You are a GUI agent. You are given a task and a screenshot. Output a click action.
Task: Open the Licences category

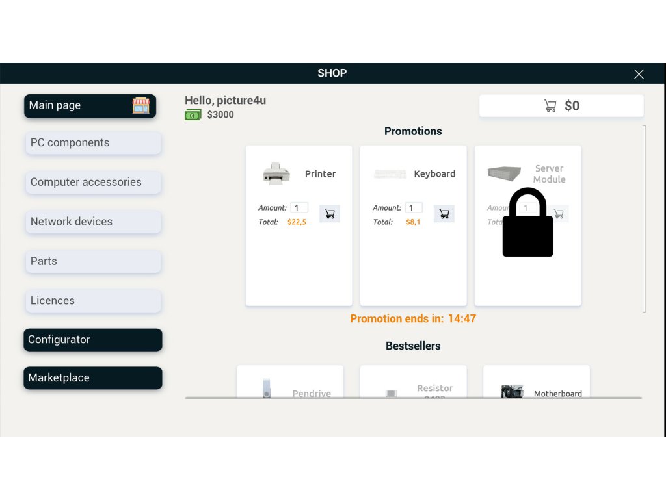click(x=93, y=300)
